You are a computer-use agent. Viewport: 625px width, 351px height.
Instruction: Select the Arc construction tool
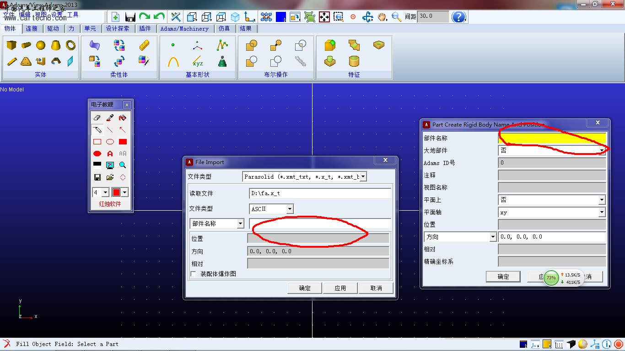coord(173,61)
